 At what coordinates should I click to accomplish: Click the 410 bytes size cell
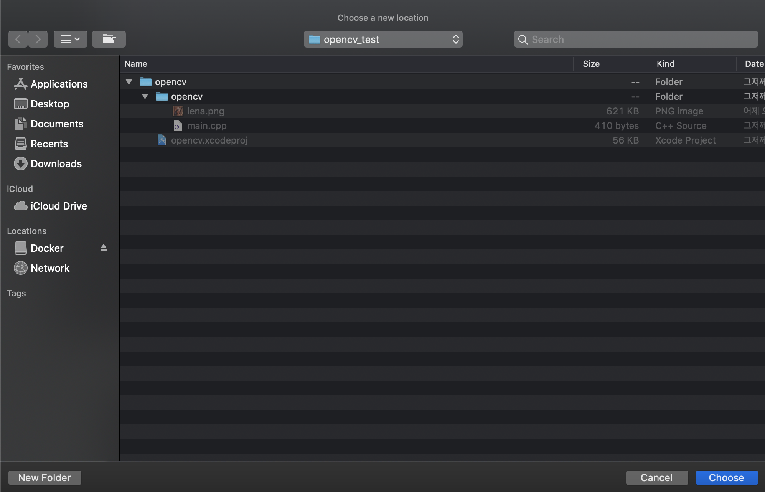pos(617,126)
